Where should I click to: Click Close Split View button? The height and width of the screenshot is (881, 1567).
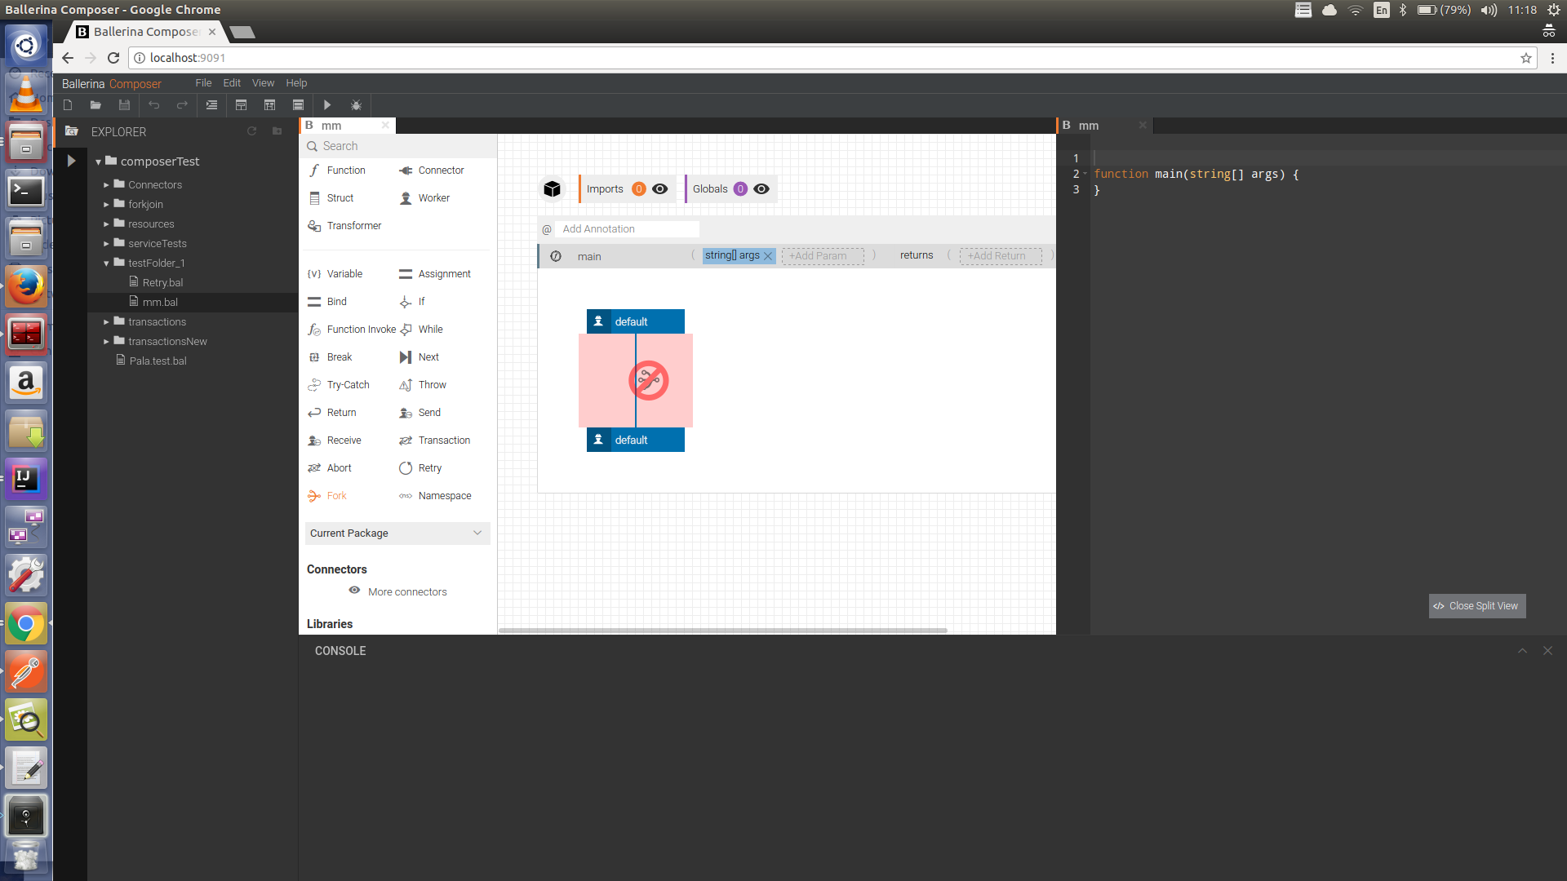pos(1476,606)
